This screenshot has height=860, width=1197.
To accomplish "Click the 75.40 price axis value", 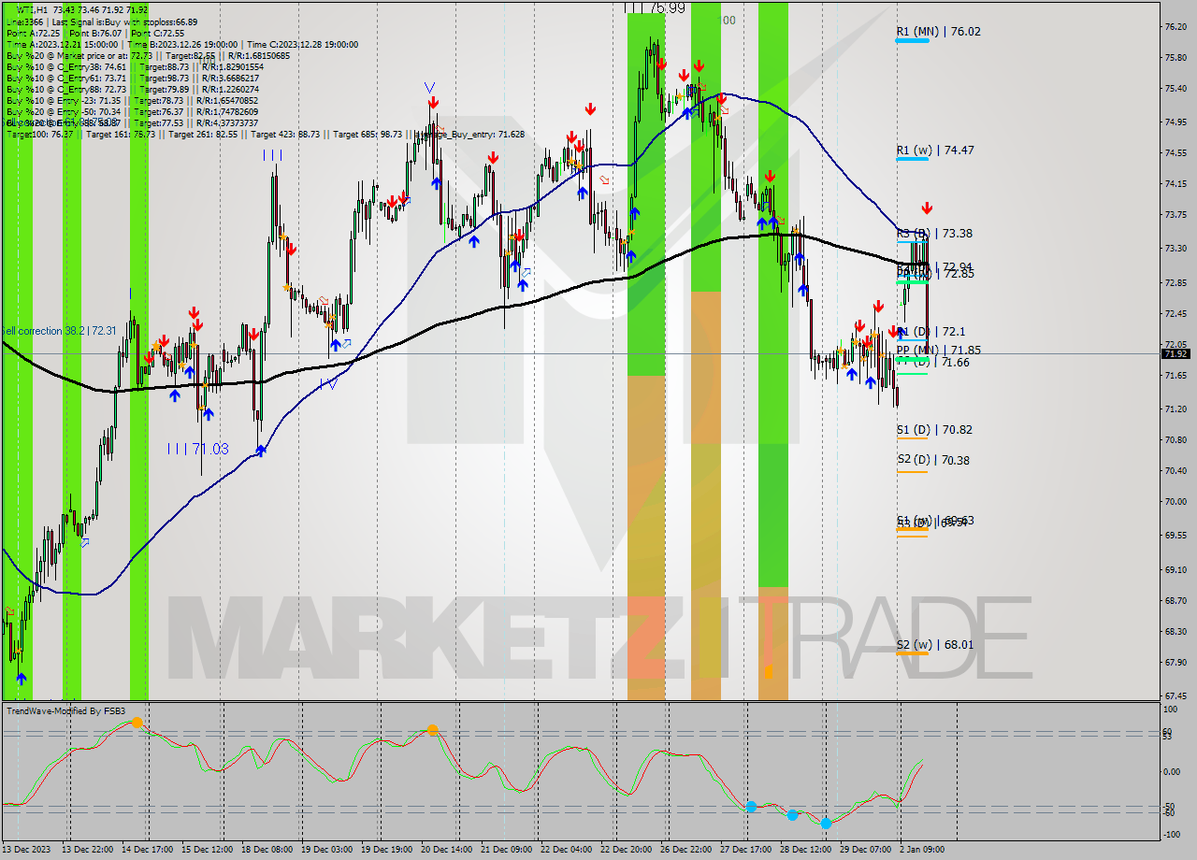I will [x=1175, y=89].
